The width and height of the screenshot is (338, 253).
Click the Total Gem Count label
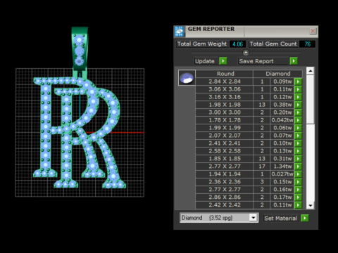coord(273,44)
